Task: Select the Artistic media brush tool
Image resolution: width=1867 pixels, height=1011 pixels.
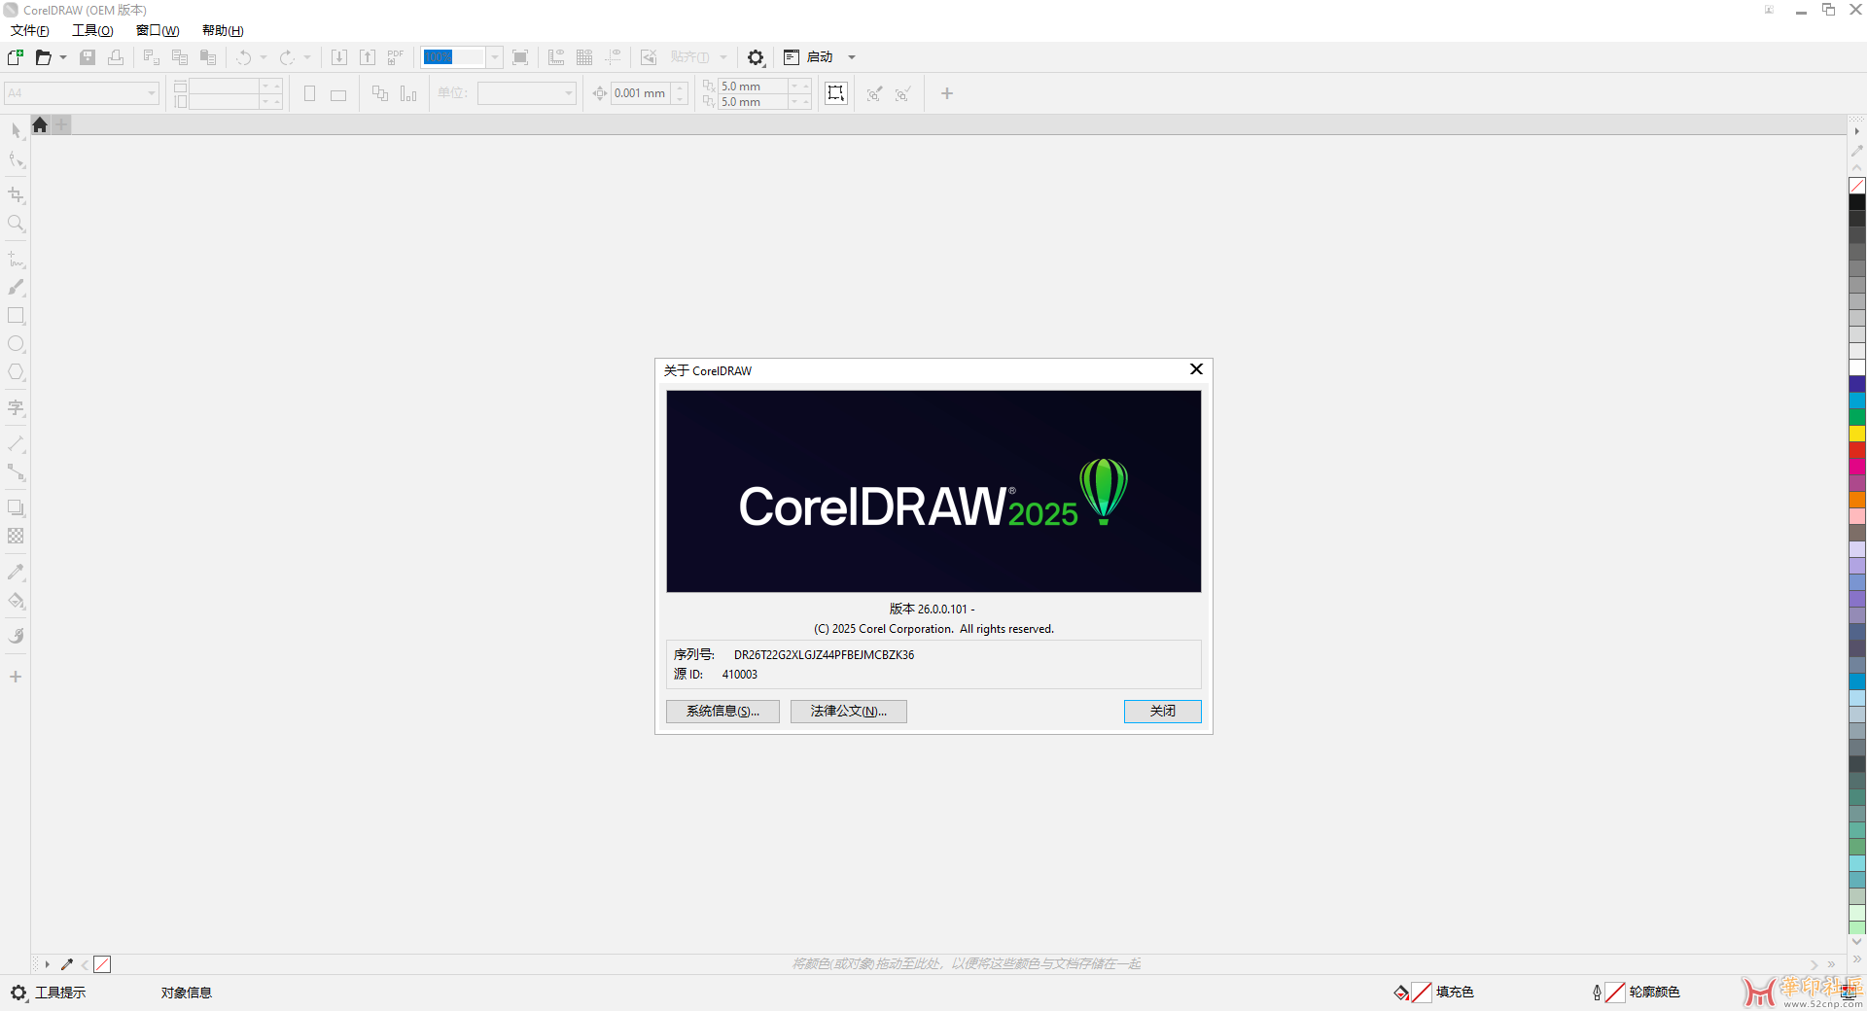Action: [16, 288]
